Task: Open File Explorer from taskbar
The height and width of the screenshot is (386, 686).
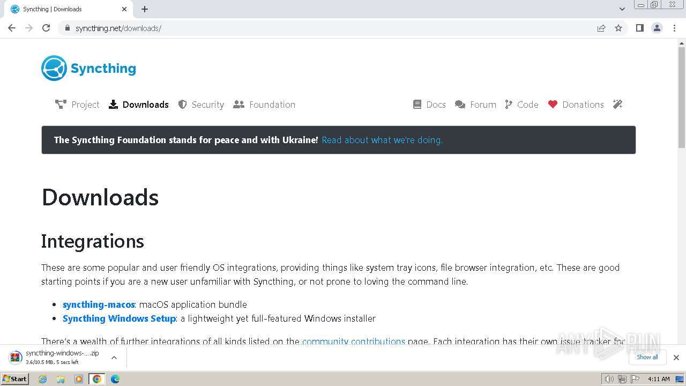Action: tap(61, 379)
